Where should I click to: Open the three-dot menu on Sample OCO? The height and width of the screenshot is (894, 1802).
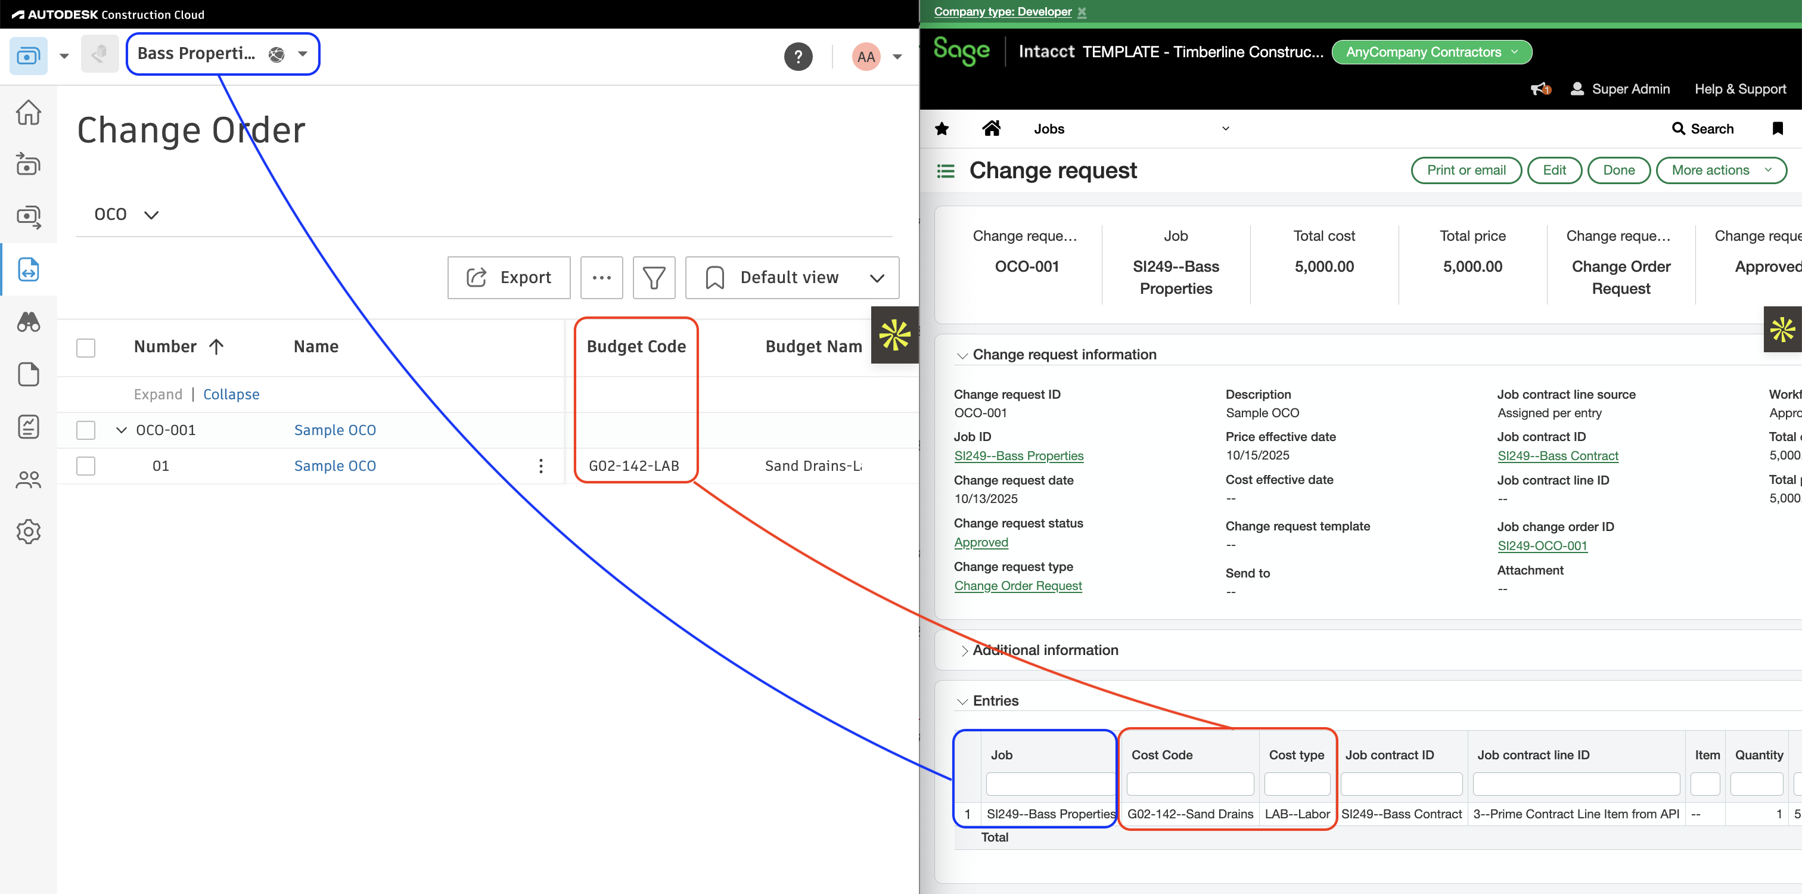[540, 465]
